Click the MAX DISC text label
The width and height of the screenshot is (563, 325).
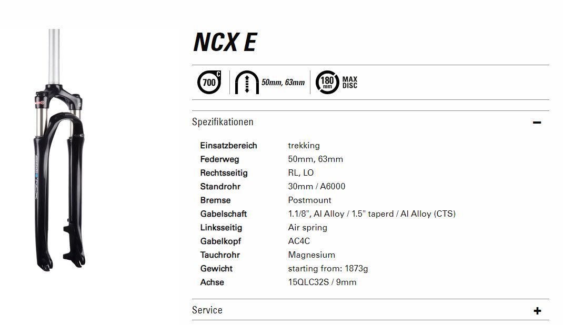(350, 83)
